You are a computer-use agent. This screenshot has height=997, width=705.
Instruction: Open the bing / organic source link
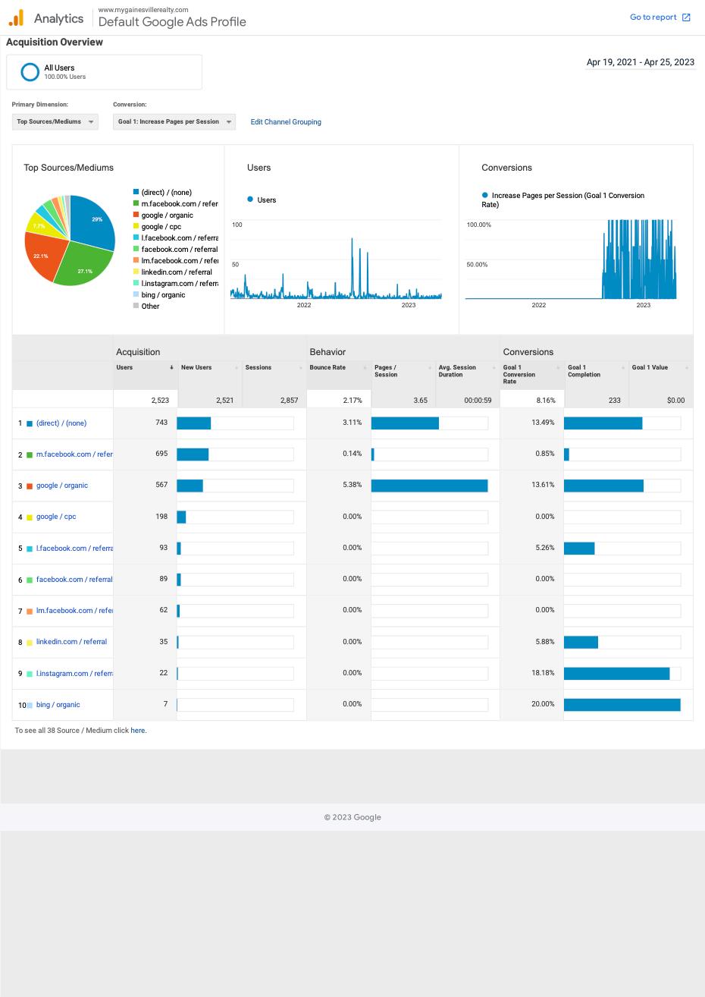[x=58, y=705]
